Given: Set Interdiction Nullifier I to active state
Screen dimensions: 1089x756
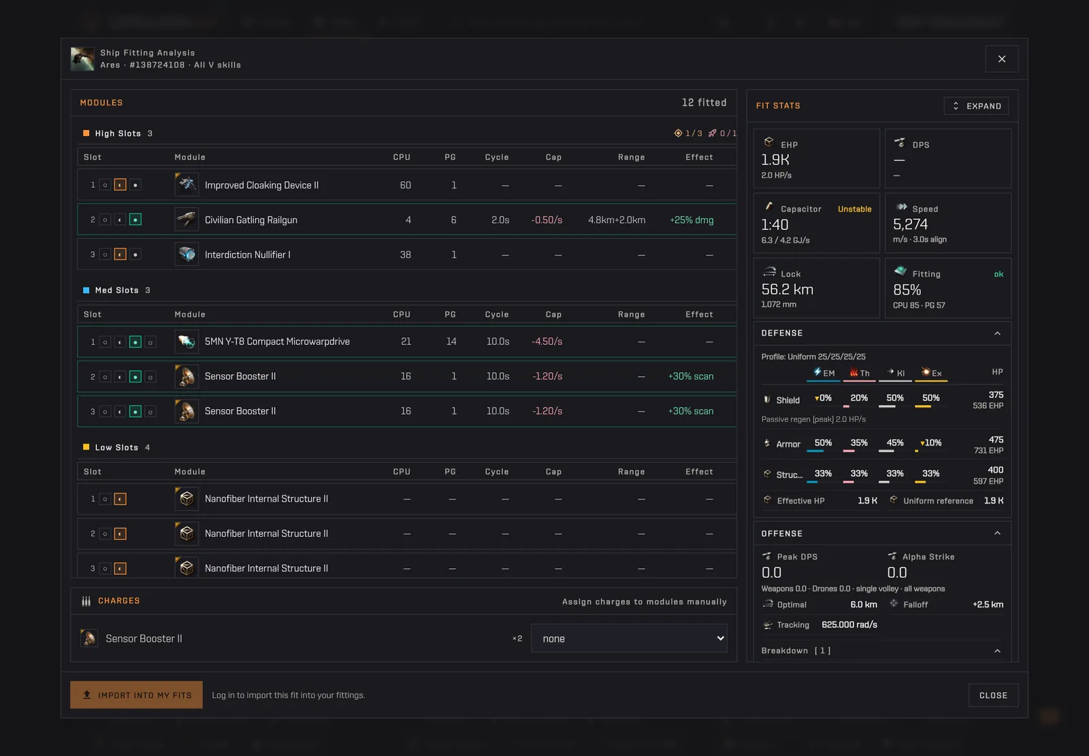Looking at the screenshot, I should [135, 254].
